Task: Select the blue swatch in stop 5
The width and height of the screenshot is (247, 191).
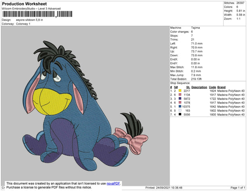Action: click(x=180, y=107)
